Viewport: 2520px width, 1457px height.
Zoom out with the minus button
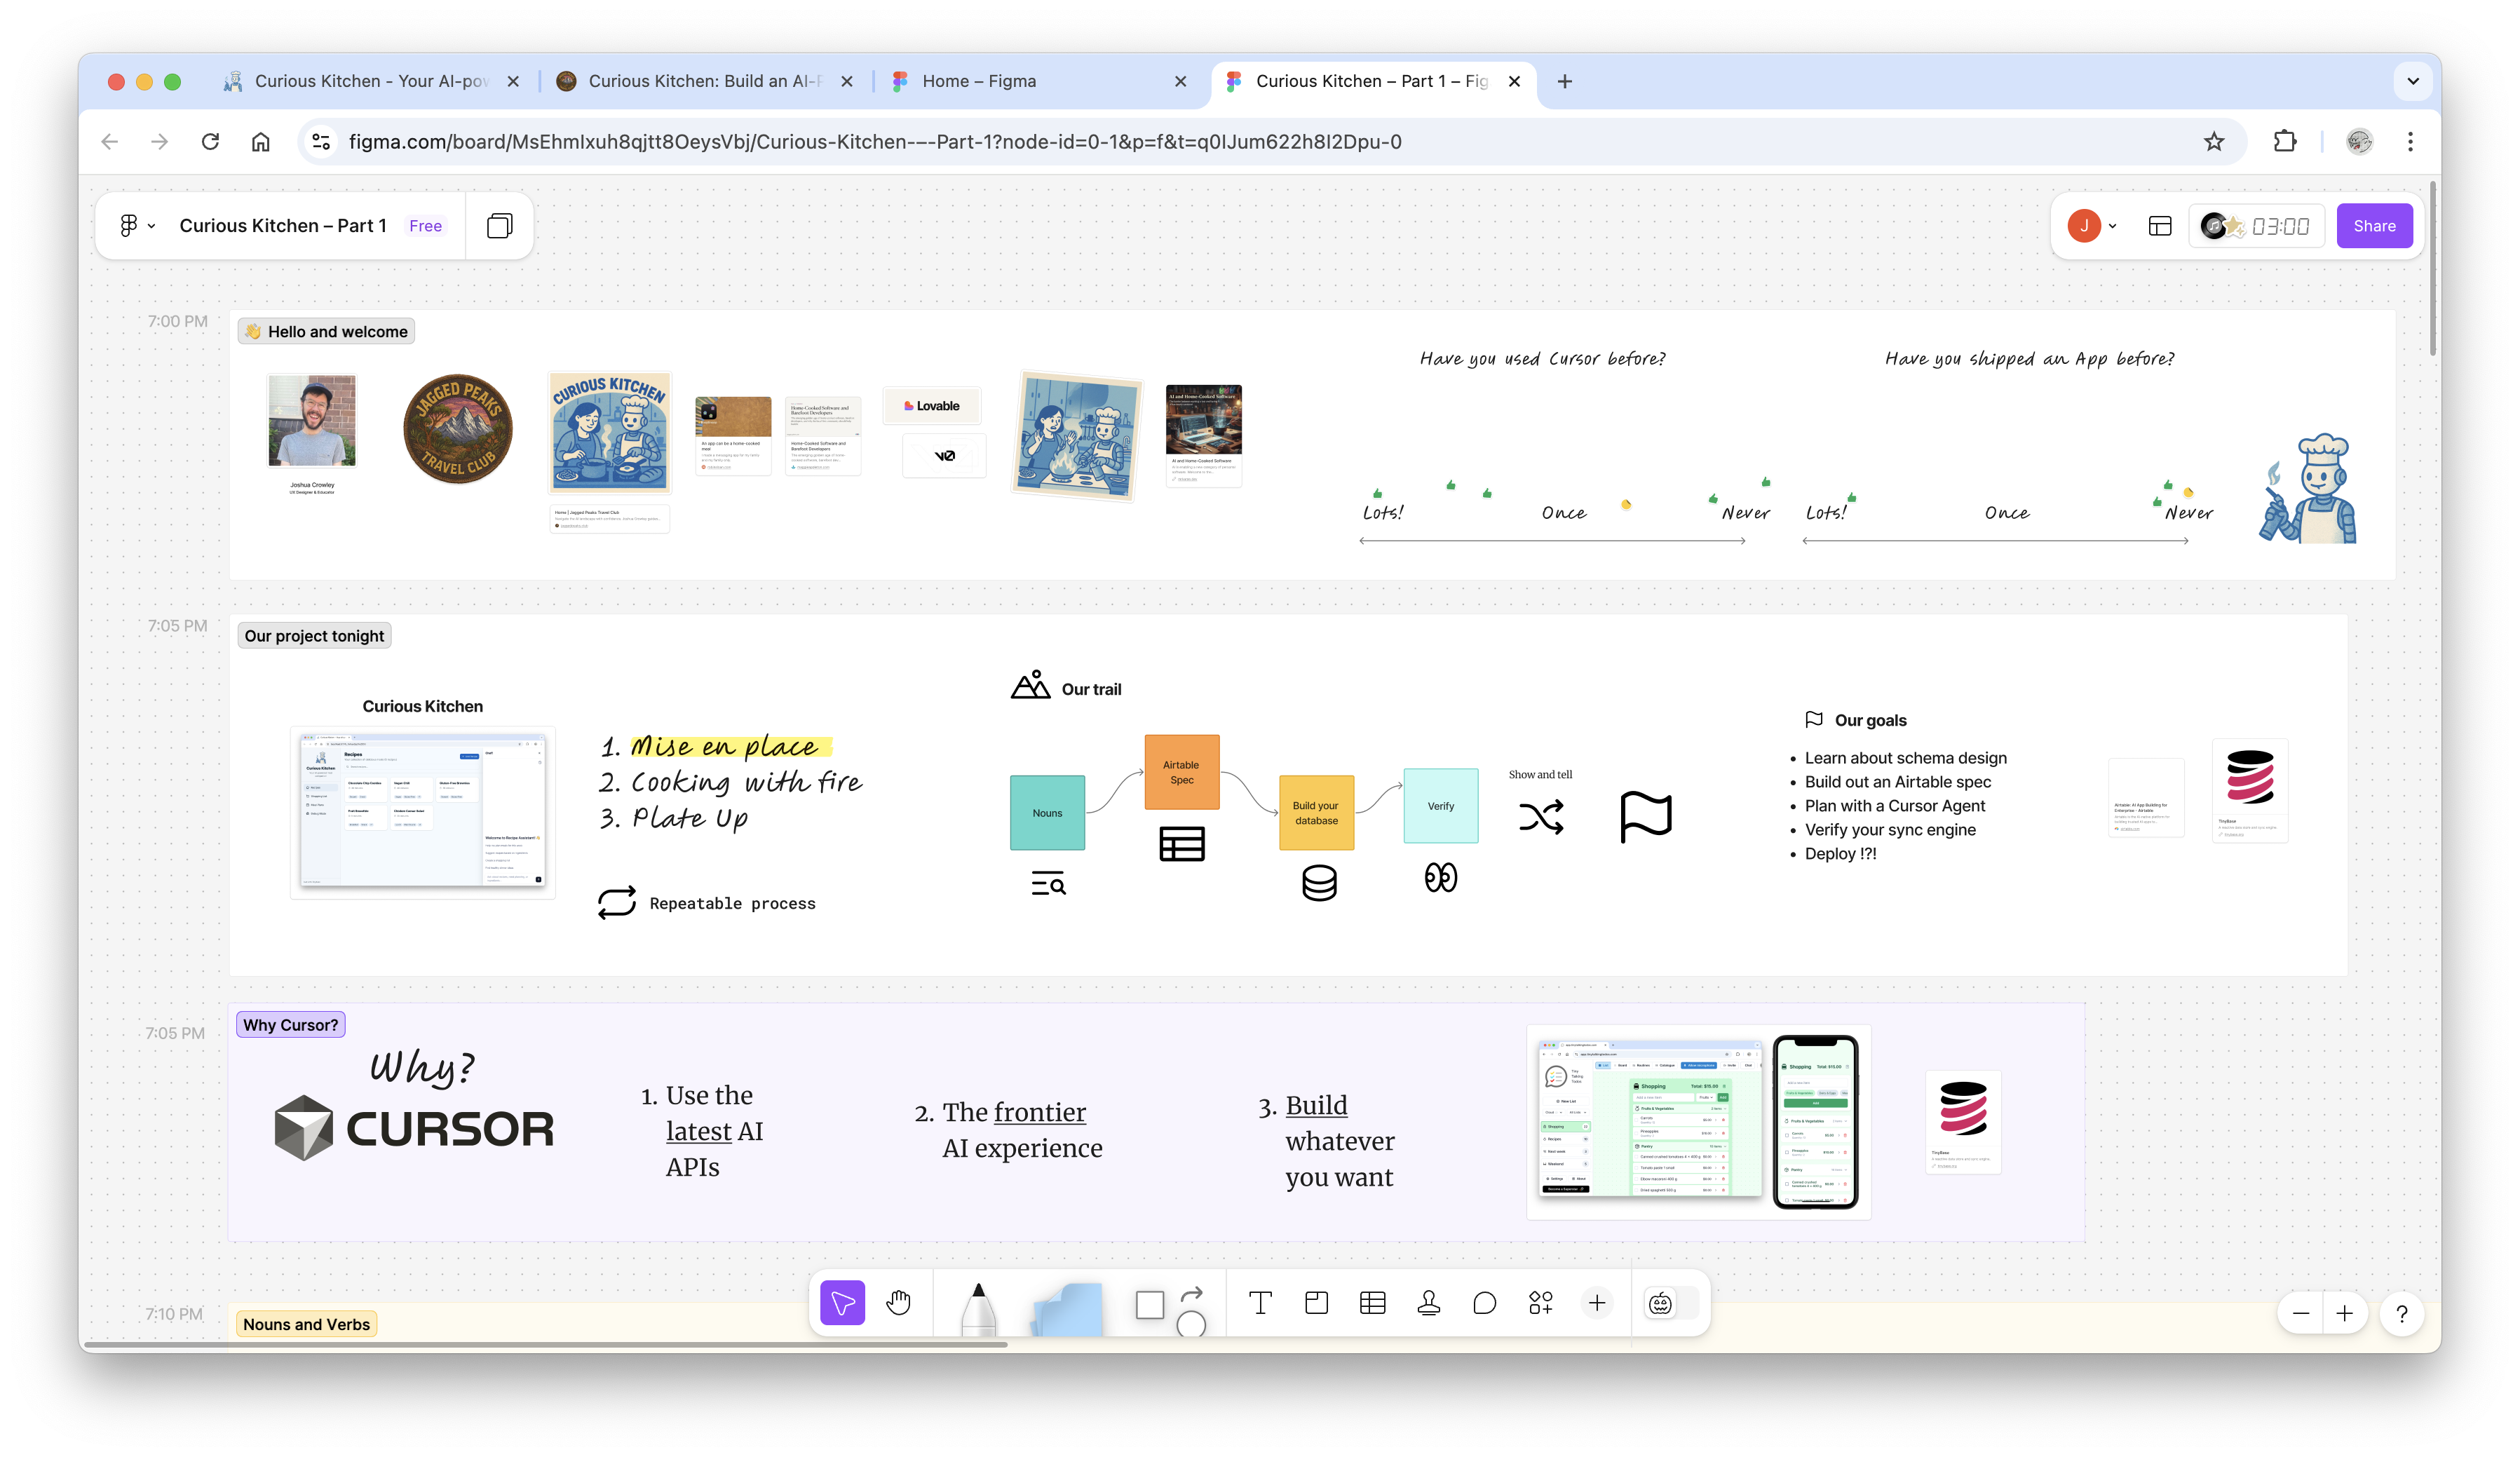point(2300,1313)
